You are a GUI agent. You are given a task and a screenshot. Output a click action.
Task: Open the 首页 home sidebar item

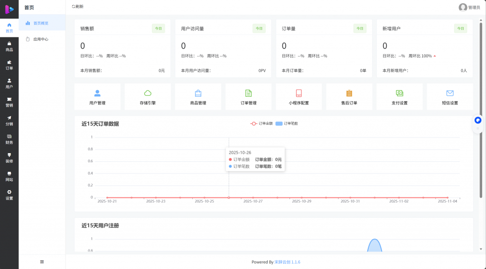click(9, 28)
